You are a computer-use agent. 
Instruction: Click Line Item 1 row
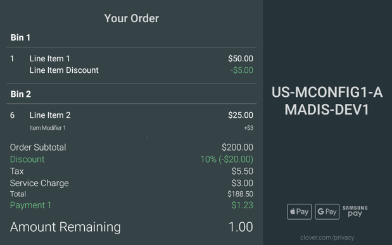tap(132, 58)
